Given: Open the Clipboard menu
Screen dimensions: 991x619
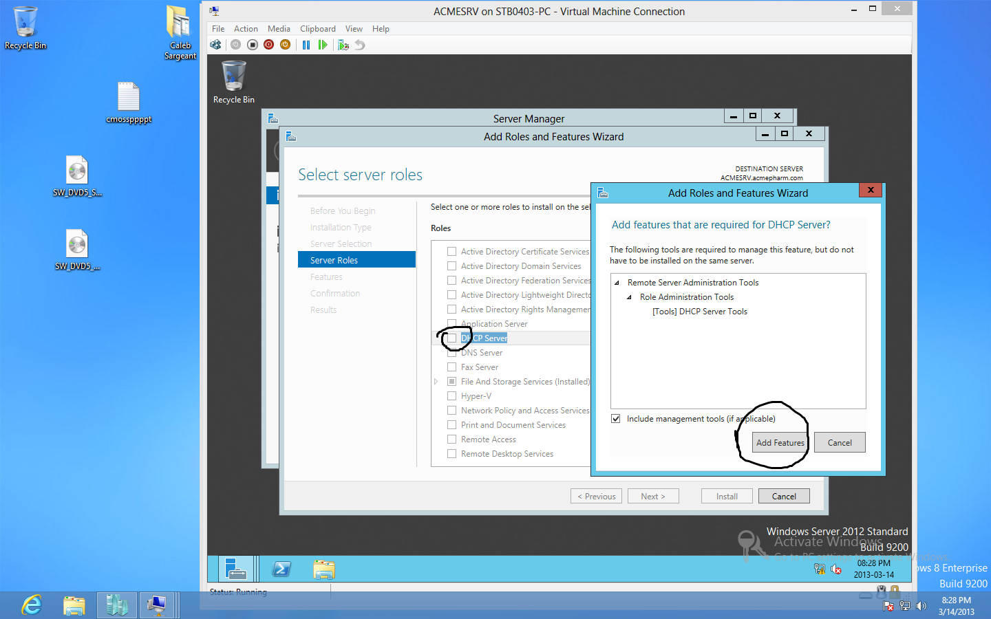Looking at the screenshot, I should [318, 29].
